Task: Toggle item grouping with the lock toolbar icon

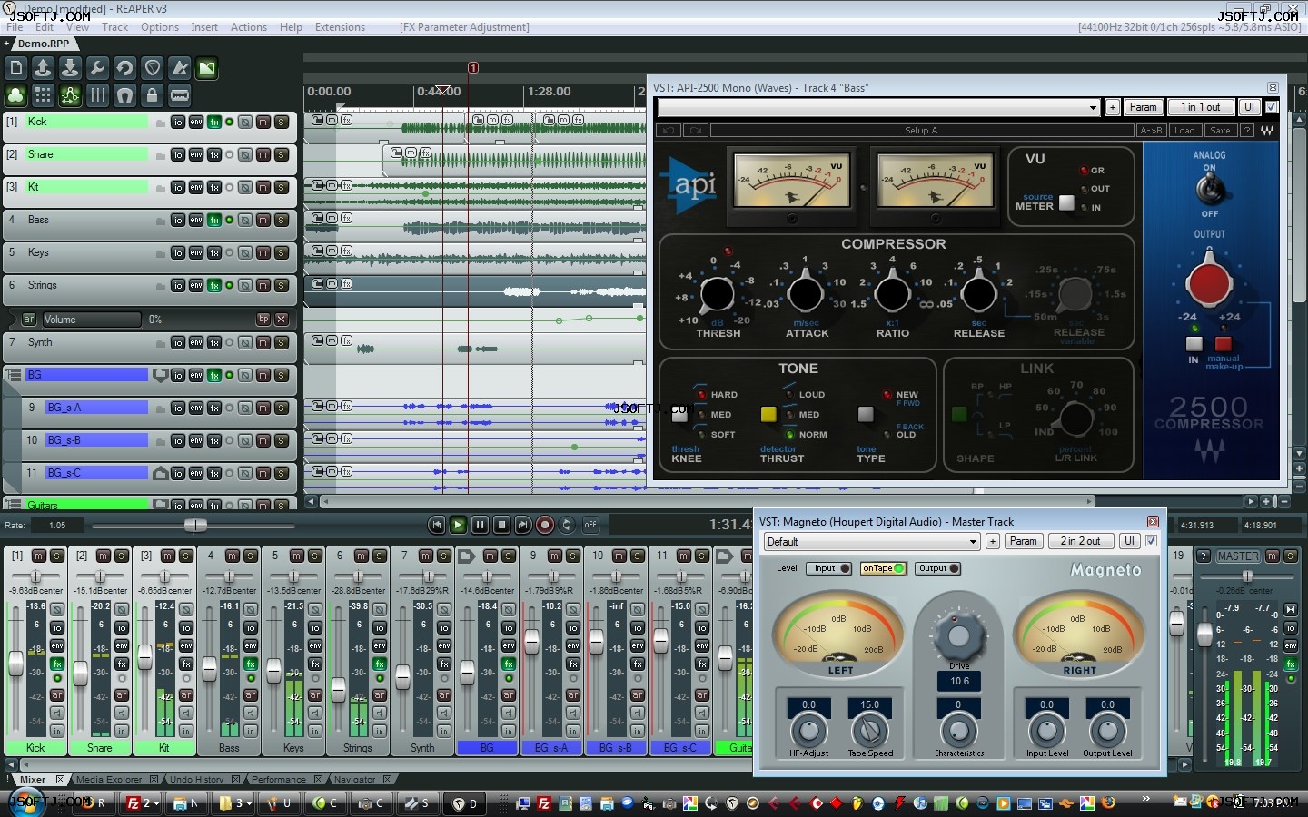Action: pos(152,95)
